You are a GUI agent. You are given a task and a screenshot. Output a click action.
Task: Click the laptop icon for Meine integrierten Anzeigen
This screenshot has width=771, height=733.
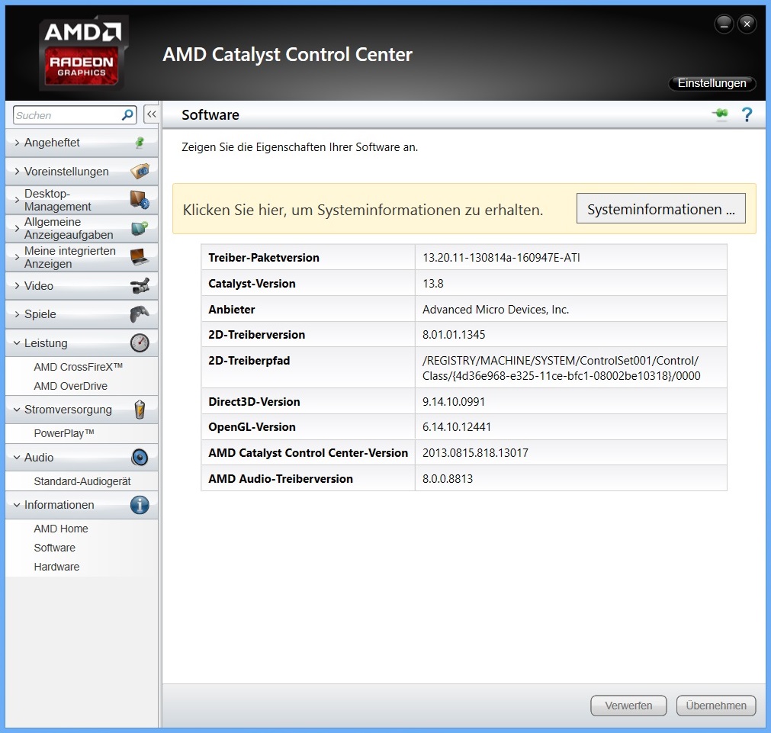pos(140,257)
